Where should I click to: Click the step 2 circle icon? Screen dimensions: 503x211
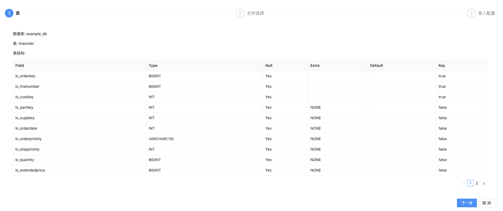click(240, 13)
